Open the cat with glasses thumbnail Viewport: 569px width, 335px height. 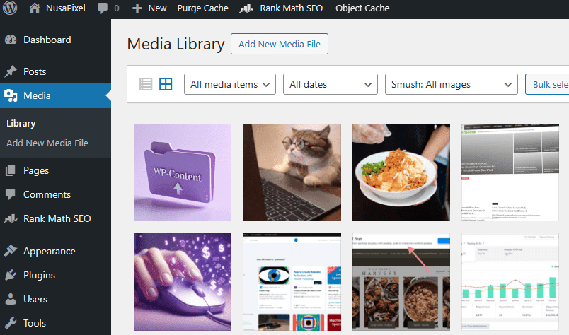[x=292, y=172]
